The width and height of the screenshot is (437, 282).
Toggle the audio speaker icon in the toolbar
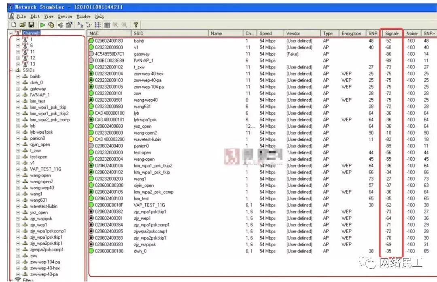pos(60,25)
